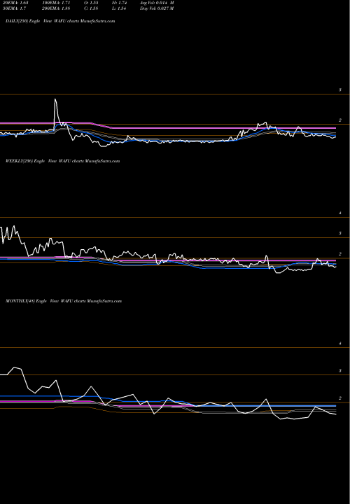The height and width of the screenshot is (504, 350).
Task: Click the weekly chart axis label 3
Action: point(340,233)
